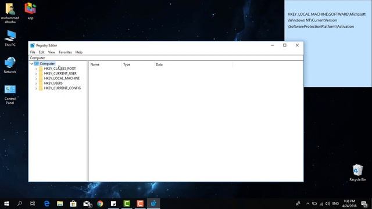Launch Microsoft Edge from taskbar
The image size is (372, 209).
pyautogui.click(x=46, y=203)
